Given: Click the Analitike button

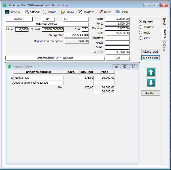Looking at the screenshot, I should pos(150,93).
